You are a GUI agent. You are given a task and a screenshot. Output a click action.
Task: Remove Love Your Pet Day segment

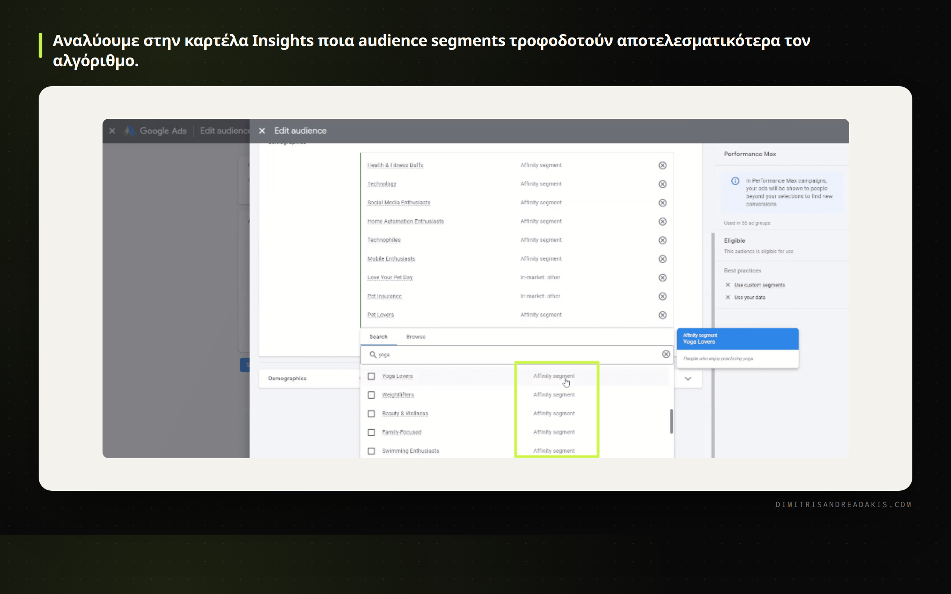point(662,278)
